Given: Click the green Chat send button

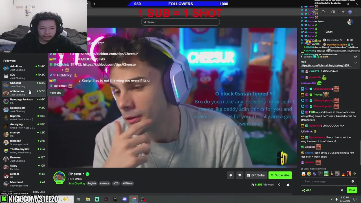Looking at the screenshot, I should pos(352,190).
